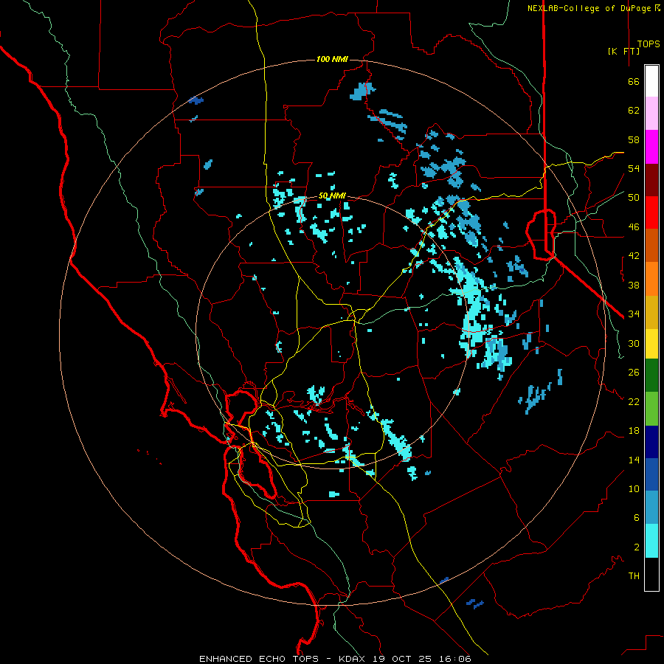Viewport: 664px width, 664px height.
Task: Click the TOPS legend title
Action: click(x=649, y=44)
